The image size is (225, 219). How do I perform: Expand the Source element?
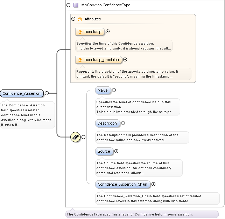(x=117, y=151)
